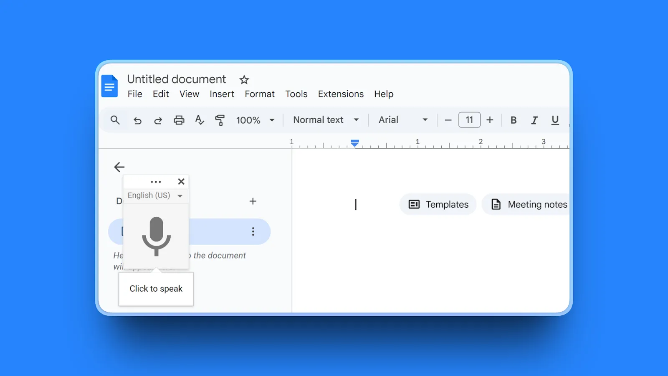Select the paint format tool
668x376 pixels.
pyautogui.click(x=220, y=120)
